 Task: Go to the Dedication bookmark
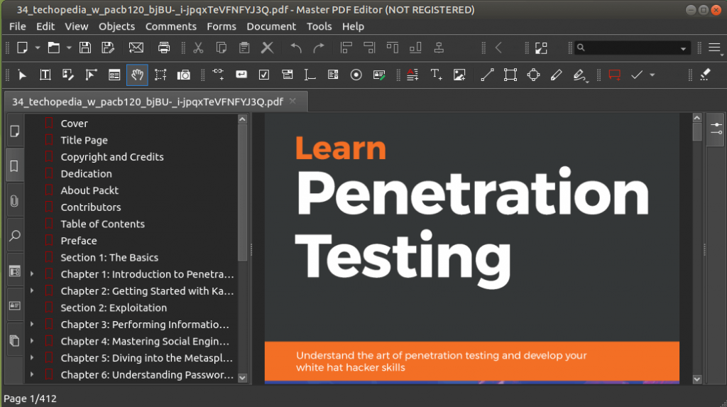tap(86, 173)
